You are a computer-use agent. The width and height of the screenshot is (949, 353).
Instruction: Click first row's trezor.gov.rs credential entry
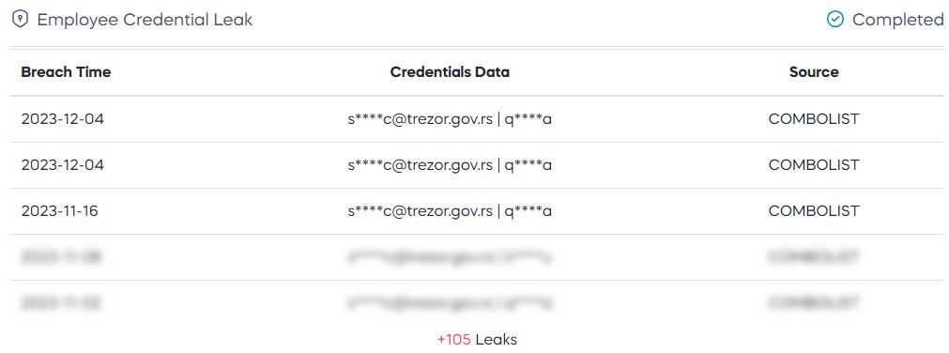pos(450,118)
